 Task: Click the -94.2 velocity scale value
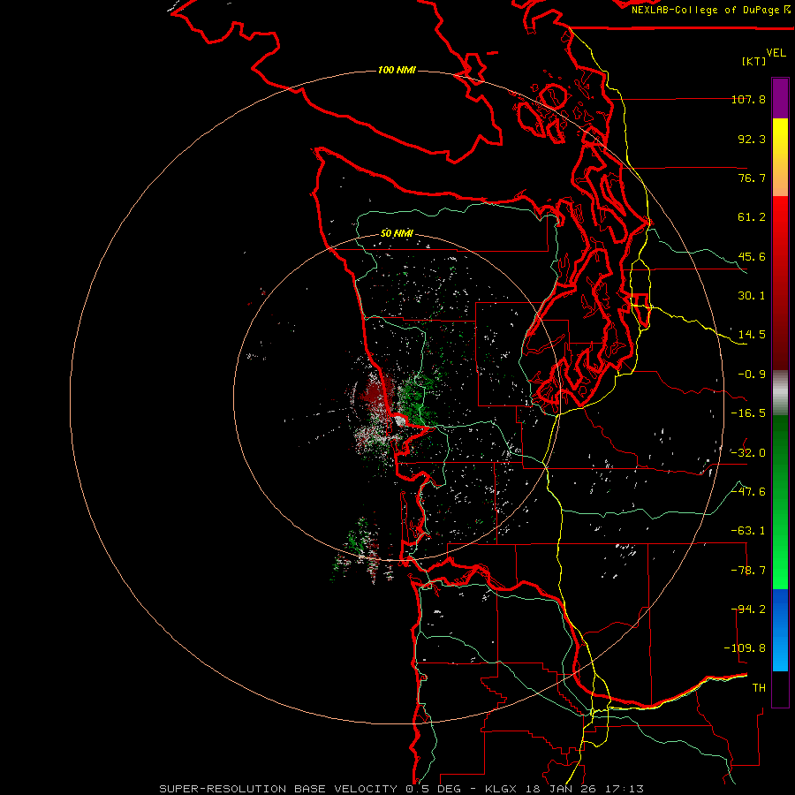click(748, 609)
